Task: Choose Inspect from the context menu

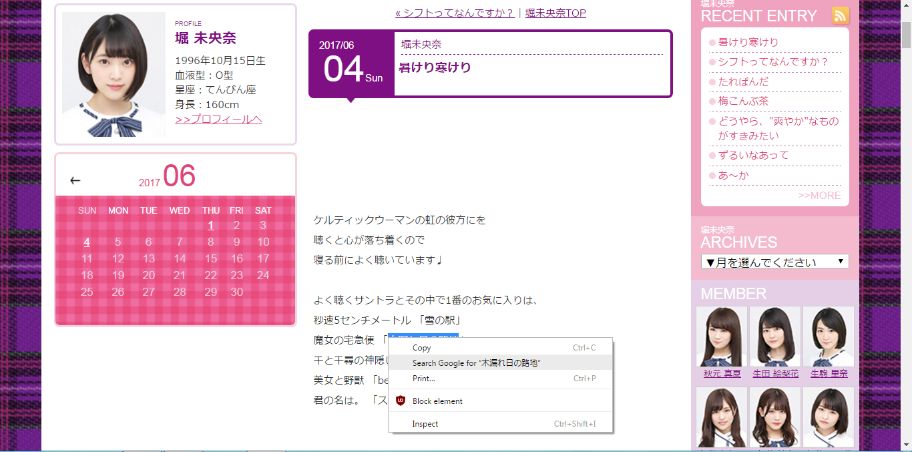Action: (501, 424)
